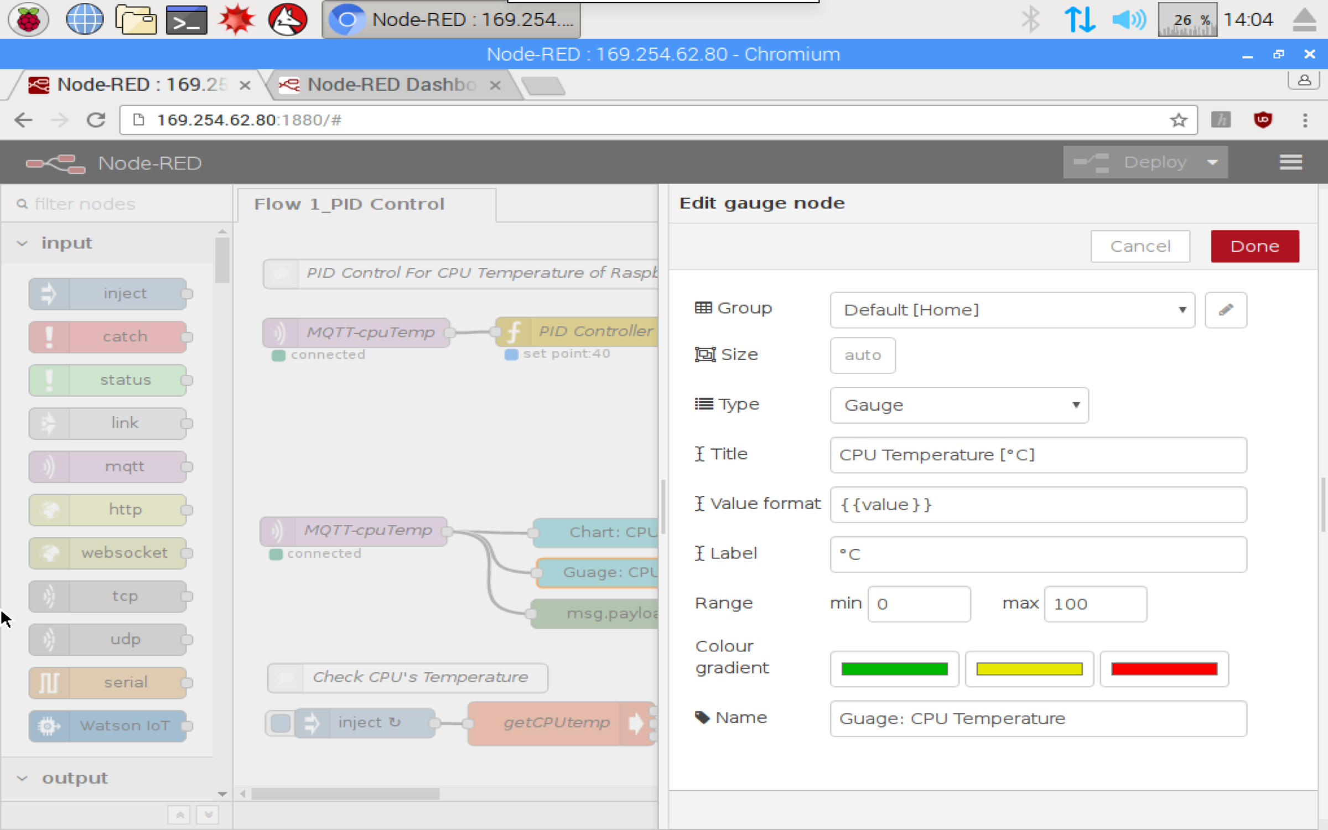Viewport: 1328px width, 830px height.
Task: Edit the Group using the pencil icon
Action: (x=1226, y=310)
